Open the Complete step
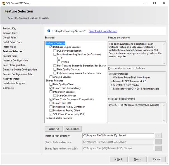 pos(8,88)
